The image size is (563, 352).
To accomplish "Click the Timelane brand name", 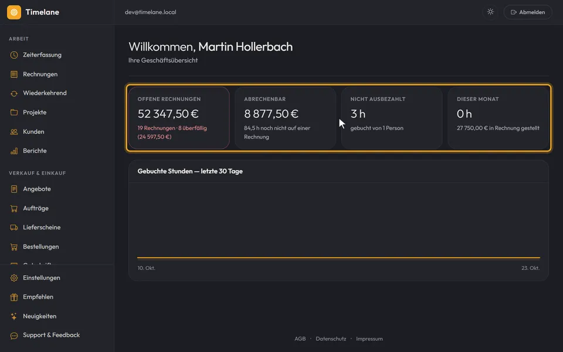I will click(x=42, y=12).
